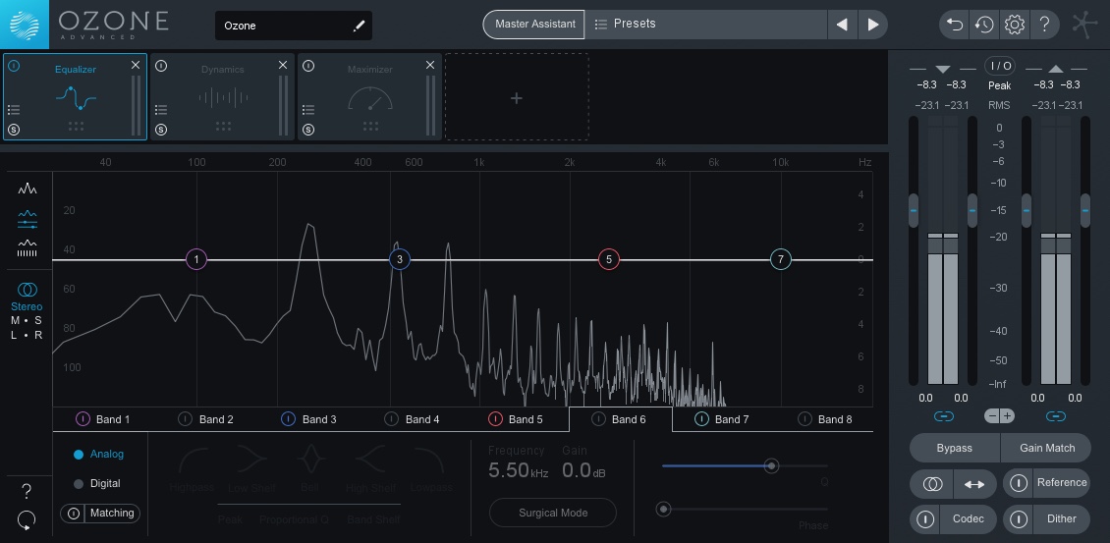Switch to the Band 2 tab
Viewport: 1110px width, 543px height.
[x=207, y=419]
